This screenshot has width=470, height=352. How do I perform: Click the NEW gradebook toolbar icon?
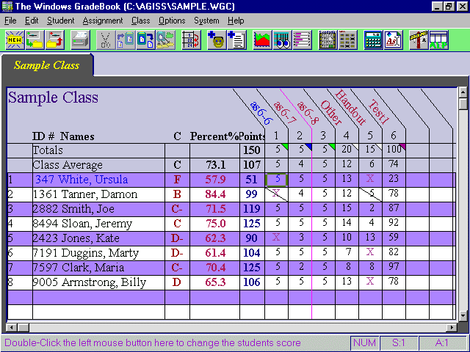tap(13, 40)
